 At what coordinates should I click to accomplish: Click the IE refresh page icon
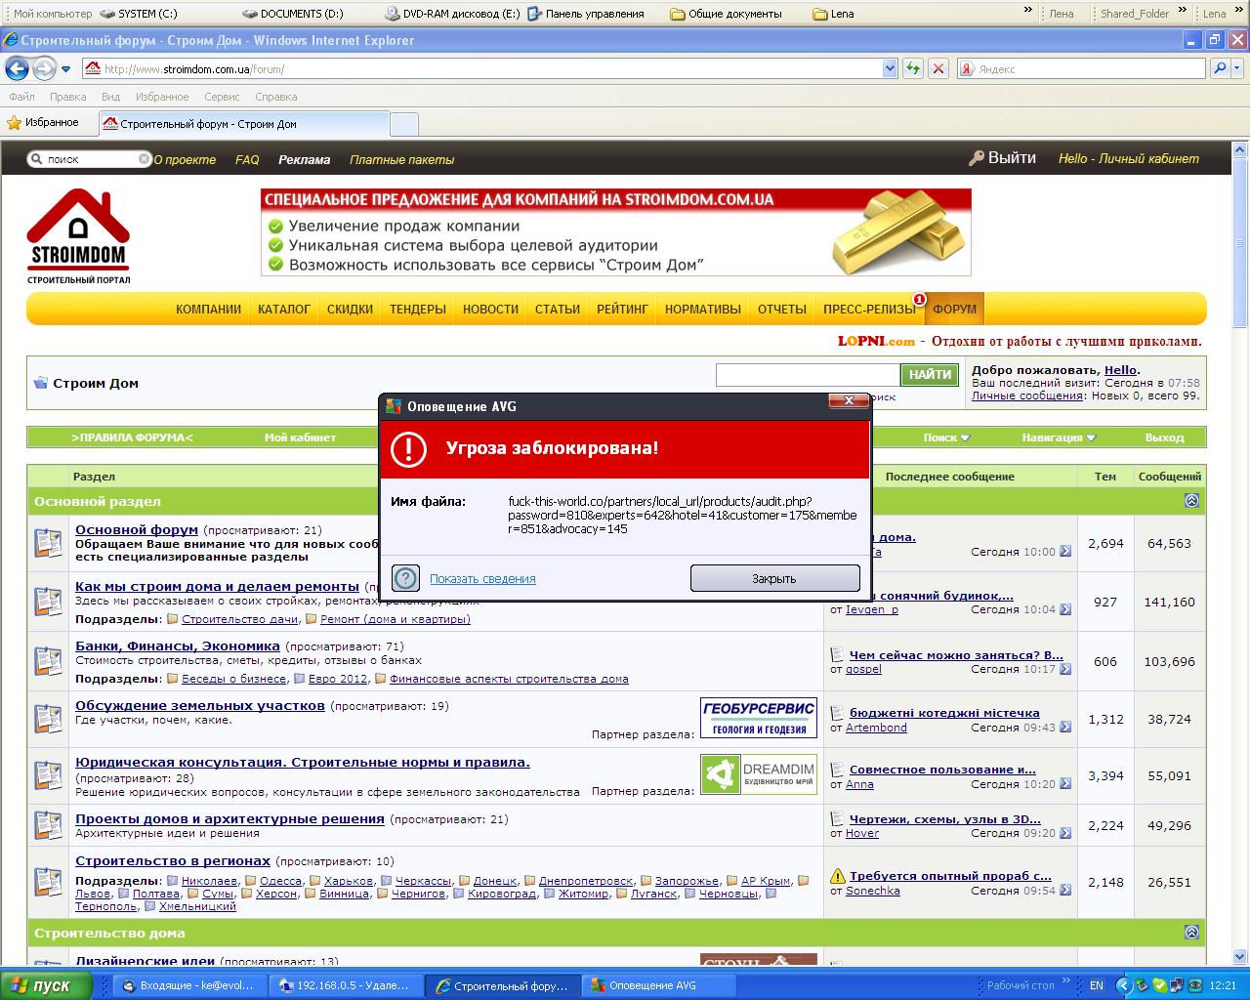pyautogui.click(x=913, y=68)
